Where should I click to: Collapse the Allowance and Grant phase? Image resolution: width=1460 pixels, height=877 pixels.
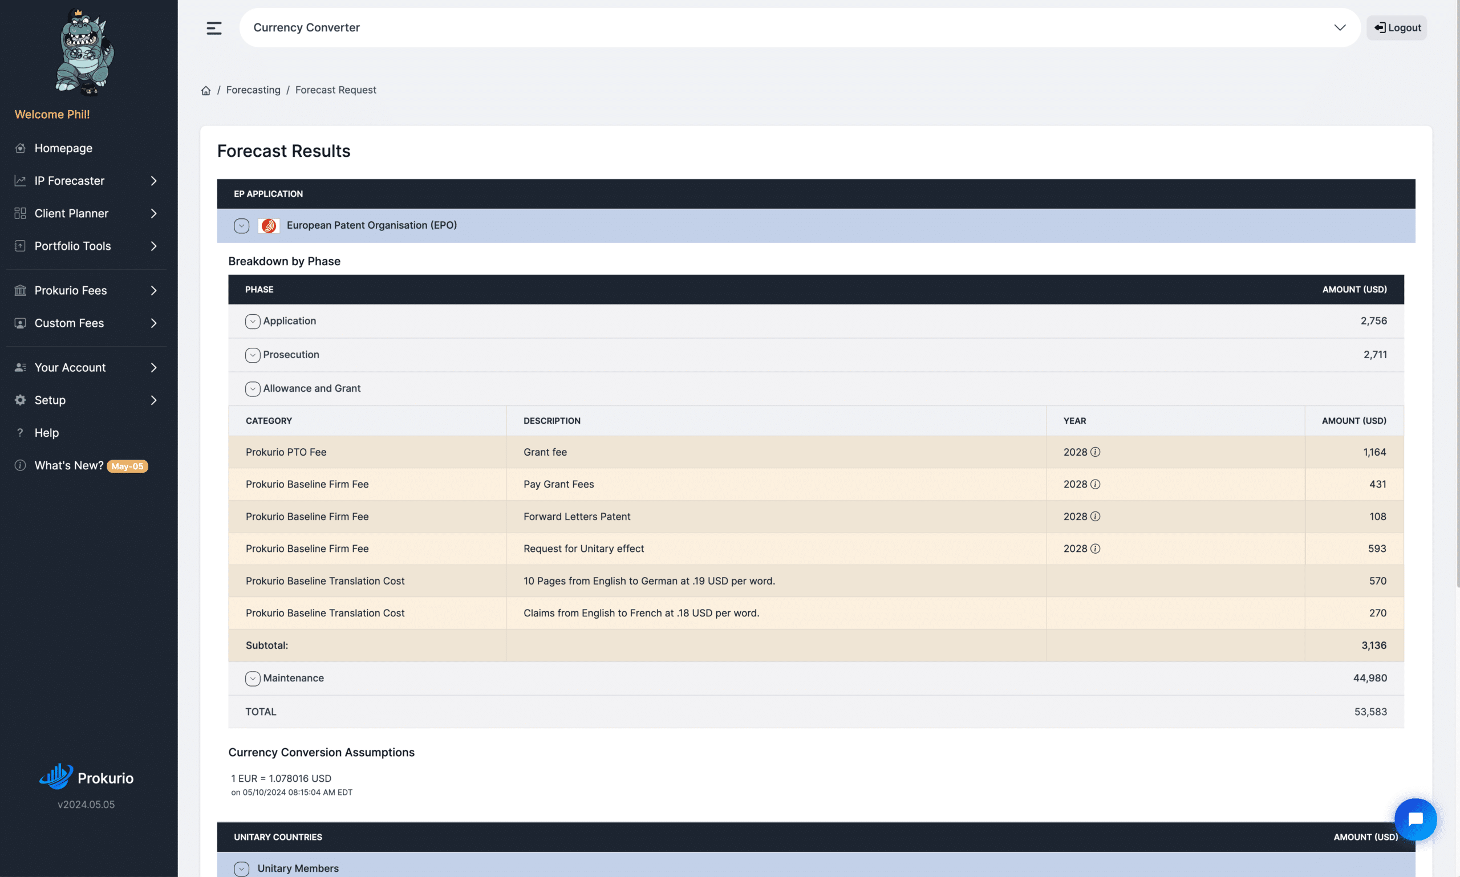(x=253, y=389)
